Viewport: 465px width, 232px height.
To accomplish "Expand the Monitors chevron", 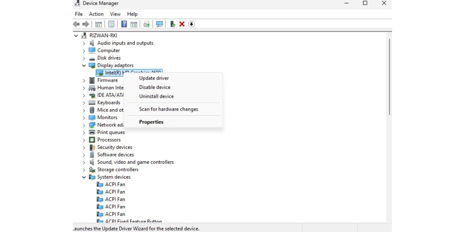I will (84, 118).
